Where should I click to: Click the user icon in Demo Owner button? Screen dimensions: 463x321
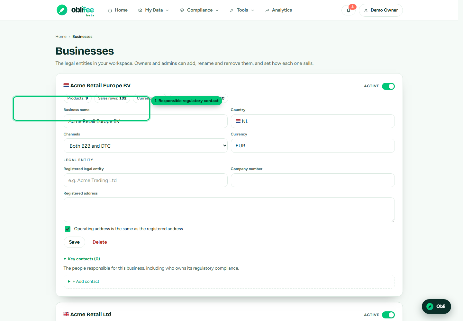click(x=366, y=10)
